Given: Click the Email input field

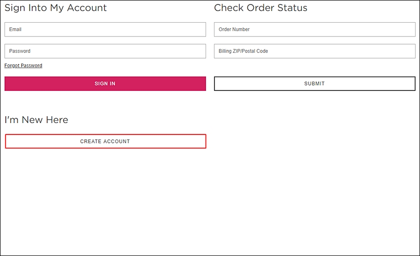Looking at the screenshot, I should (105, 30).
